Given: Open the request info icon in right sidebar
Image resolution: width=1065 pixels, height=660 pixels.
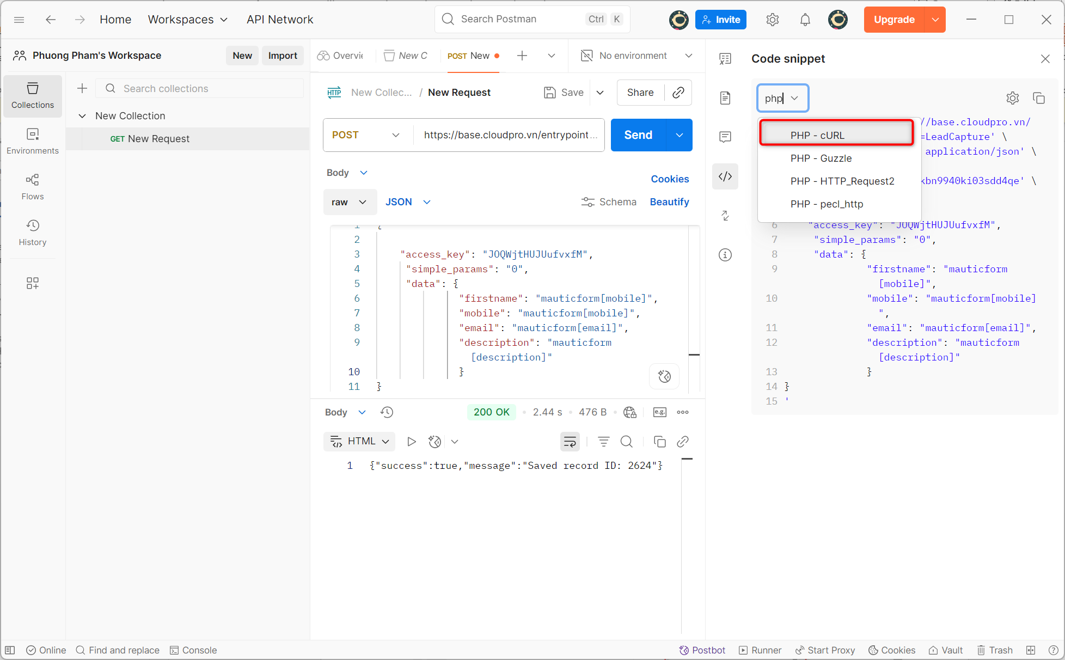Looking at the screenshot, I should pyautogui.click(x=725, y=255).
